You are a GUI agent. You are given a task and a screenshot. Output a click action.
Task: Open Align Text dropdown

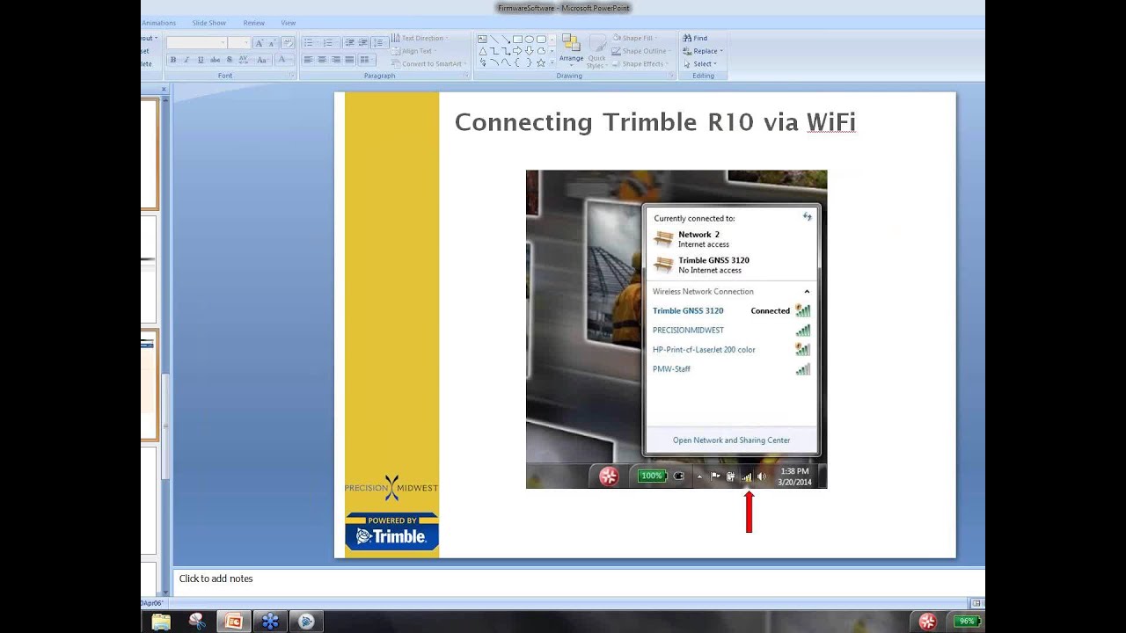413,51
